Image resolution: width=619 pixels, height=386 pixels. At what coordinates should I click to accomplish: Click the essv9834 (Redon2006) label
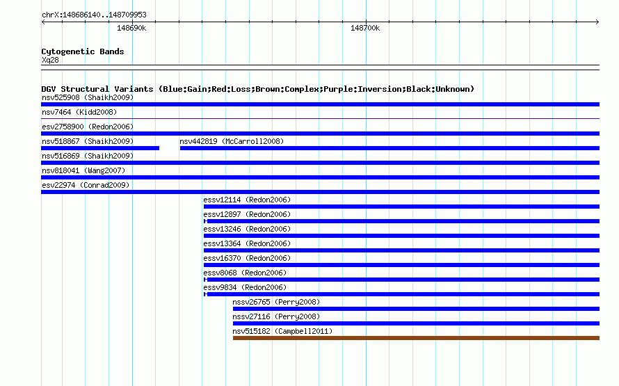245,287
